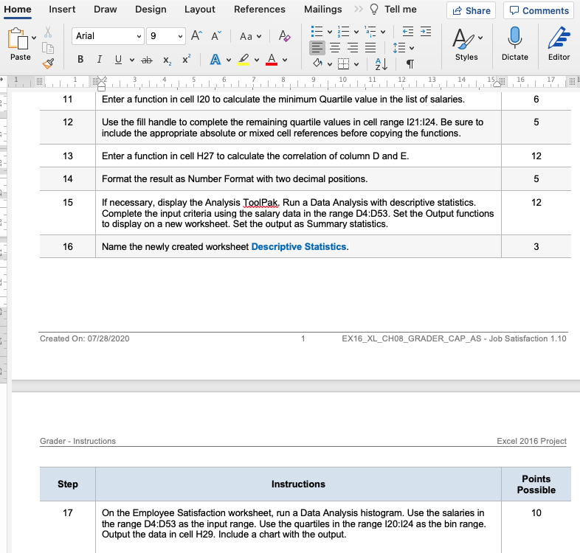The width and height of the screenshot is (580, 553).
Task: Apply superscript formatting
Action: coord(187,59)
